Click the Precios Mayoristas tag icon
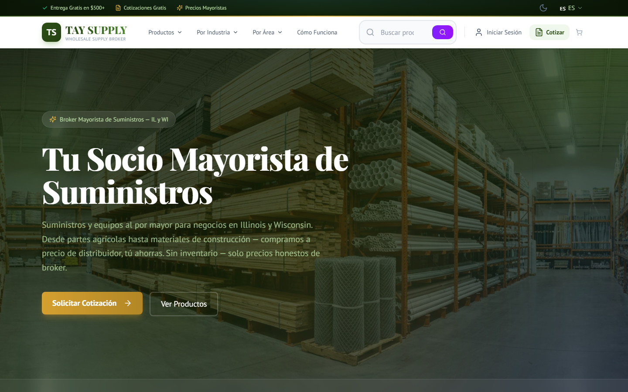The width and height of the screenshot is (628, 392). pos(178,7)
